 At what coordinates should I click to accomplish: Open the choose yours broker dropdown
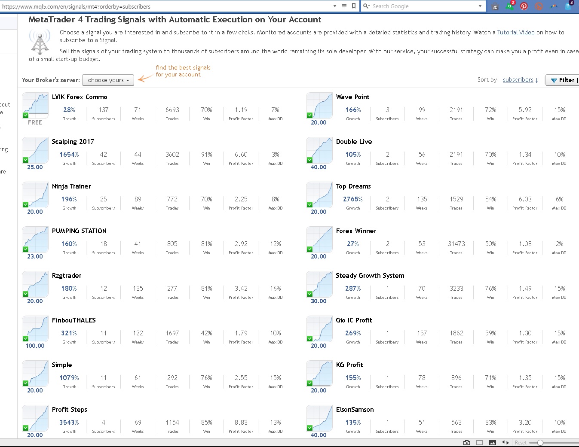click(108, 80)
